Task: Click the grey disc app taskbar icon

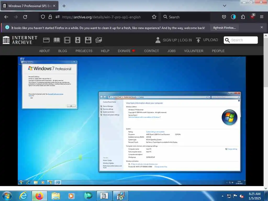Action: click(104, 196)
